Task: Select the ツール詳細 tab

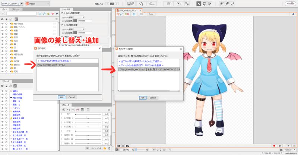Action: (66, 9)
